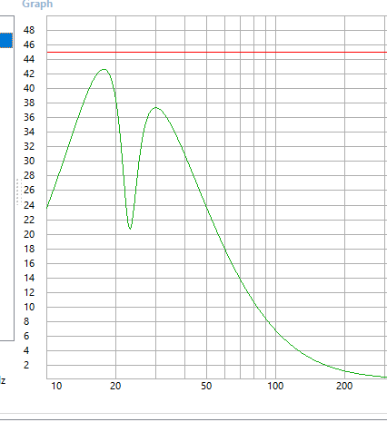Click the 50 label on frequency axis
387x432 pixels.
tap(206, 386)
